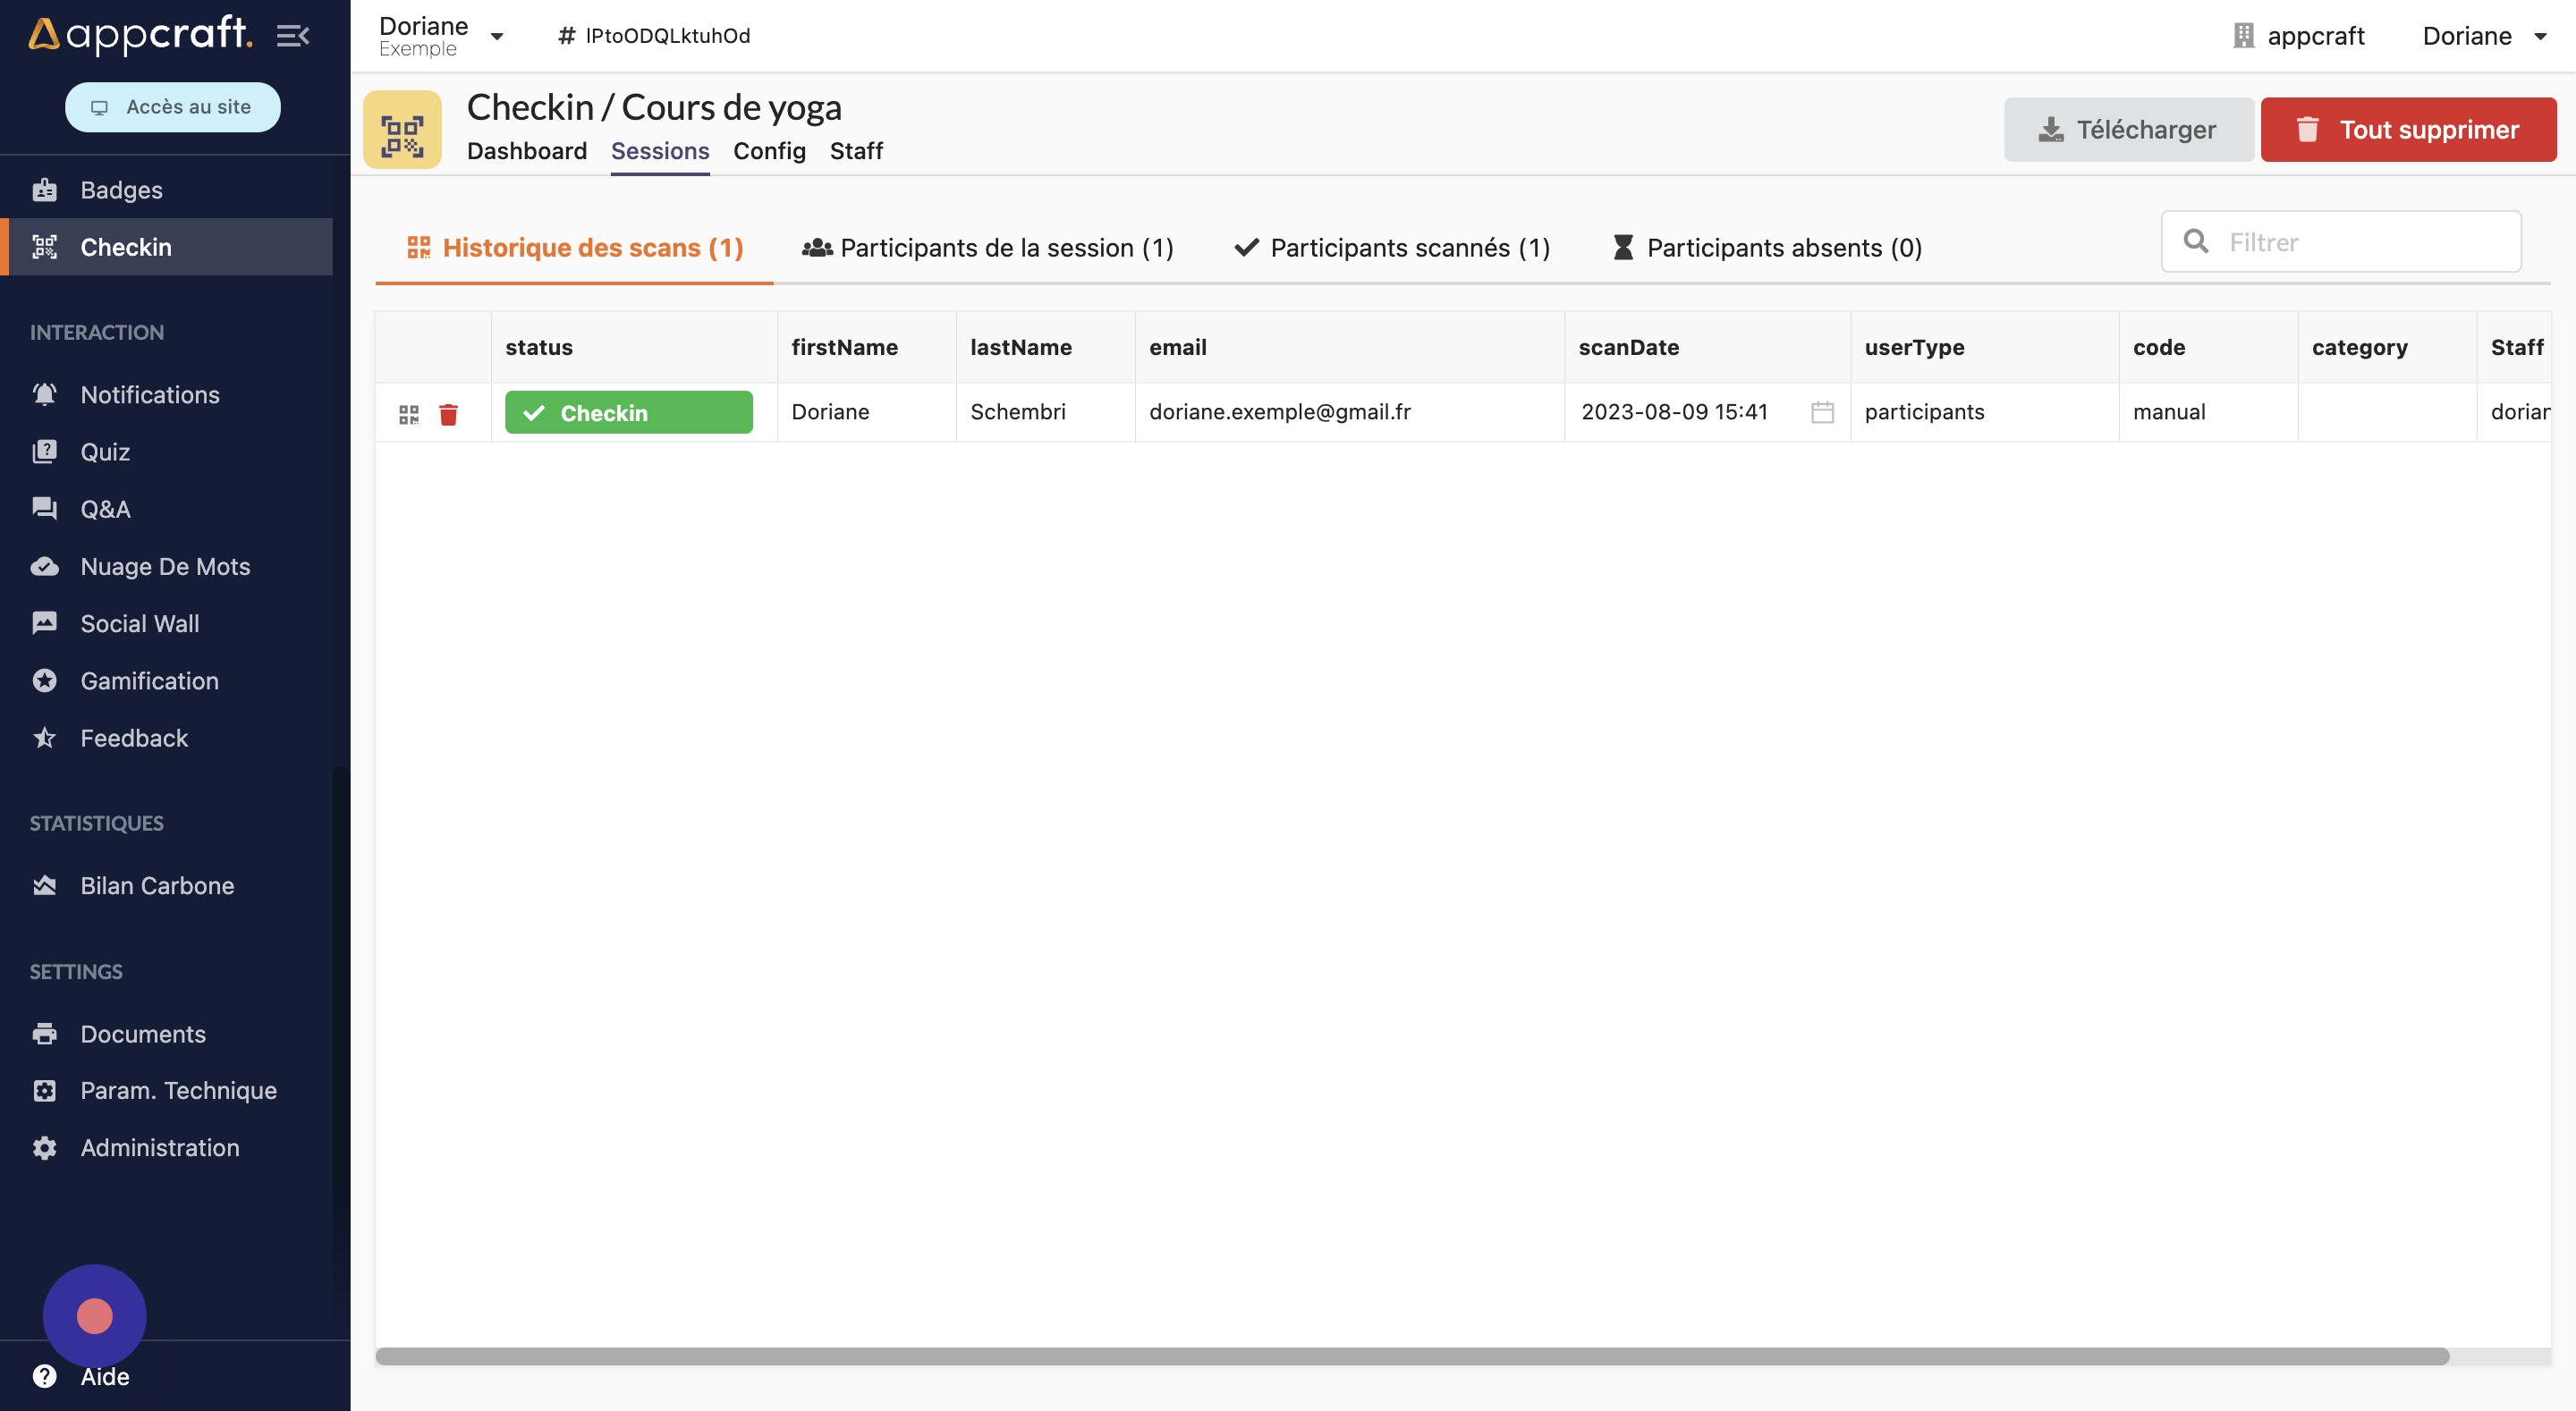Image resolution: width=2576 pixels, height=1411 pixels.
Task: Open the Doriane user account menu
Action: 2483,36
